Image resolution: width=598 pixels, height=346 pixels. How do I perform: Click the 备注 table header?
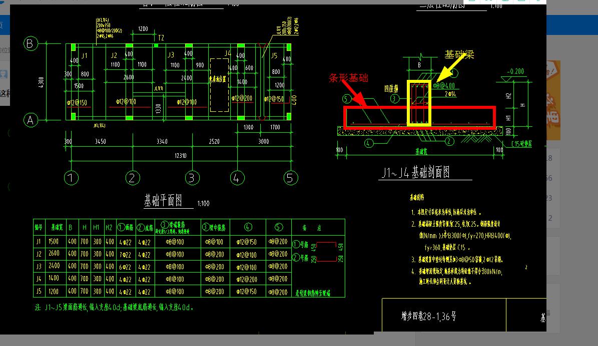point(312,228)
